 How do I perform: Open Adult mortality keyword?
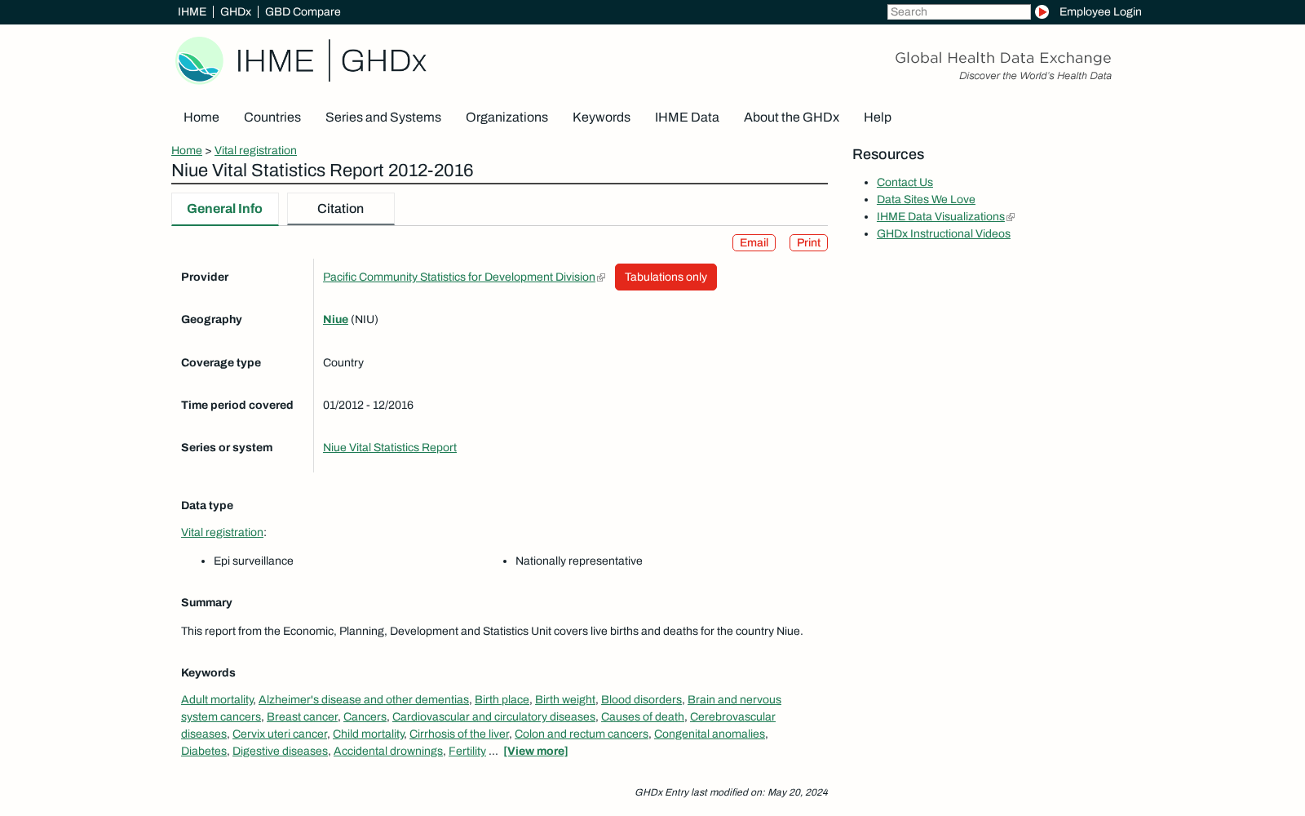(217, 699)
